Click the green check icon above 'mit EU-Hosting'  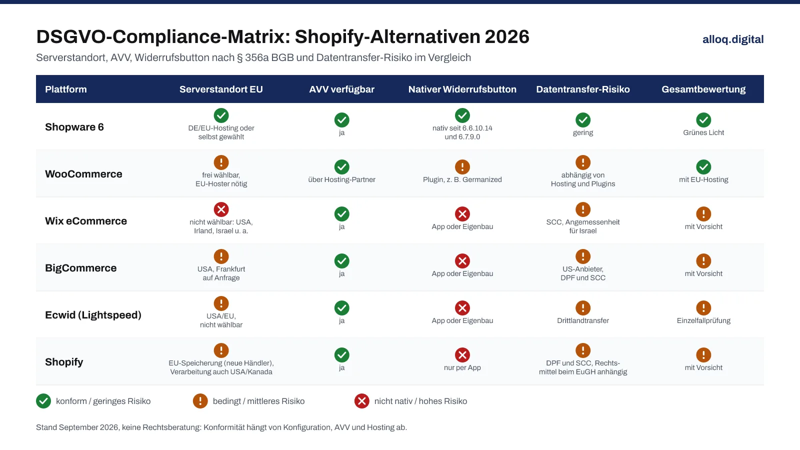click(703, 167)
